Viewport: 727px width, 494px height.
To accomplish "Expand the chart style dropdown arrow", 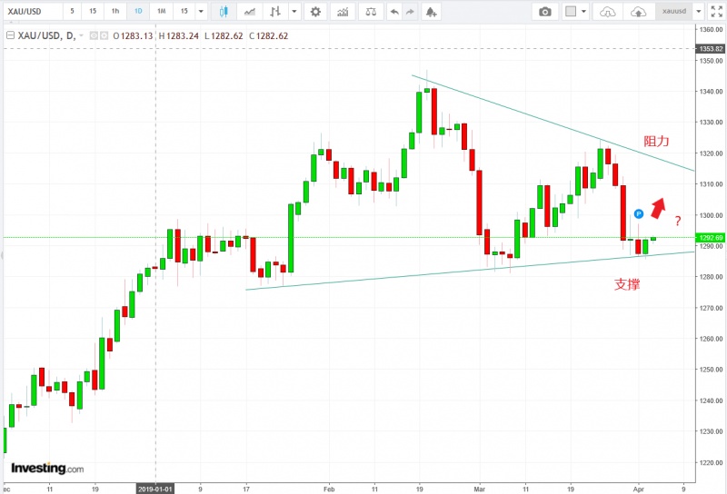I will click(x=294, y=12).
